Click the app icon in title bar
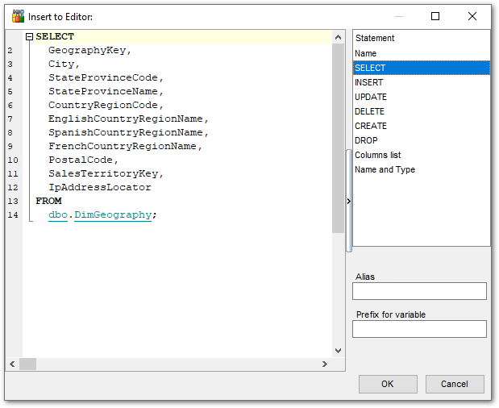The image size is (499, 408). [x=18, y=16]
